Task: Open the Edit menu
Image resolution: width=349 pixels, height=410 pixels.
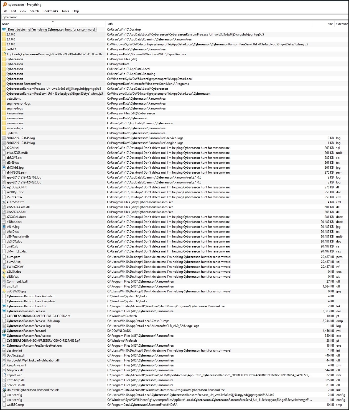Action: point(13,11)
